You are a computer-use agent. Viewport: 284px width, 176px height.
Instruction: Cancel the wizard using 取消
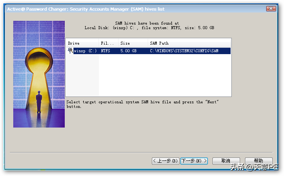(226, 161)
